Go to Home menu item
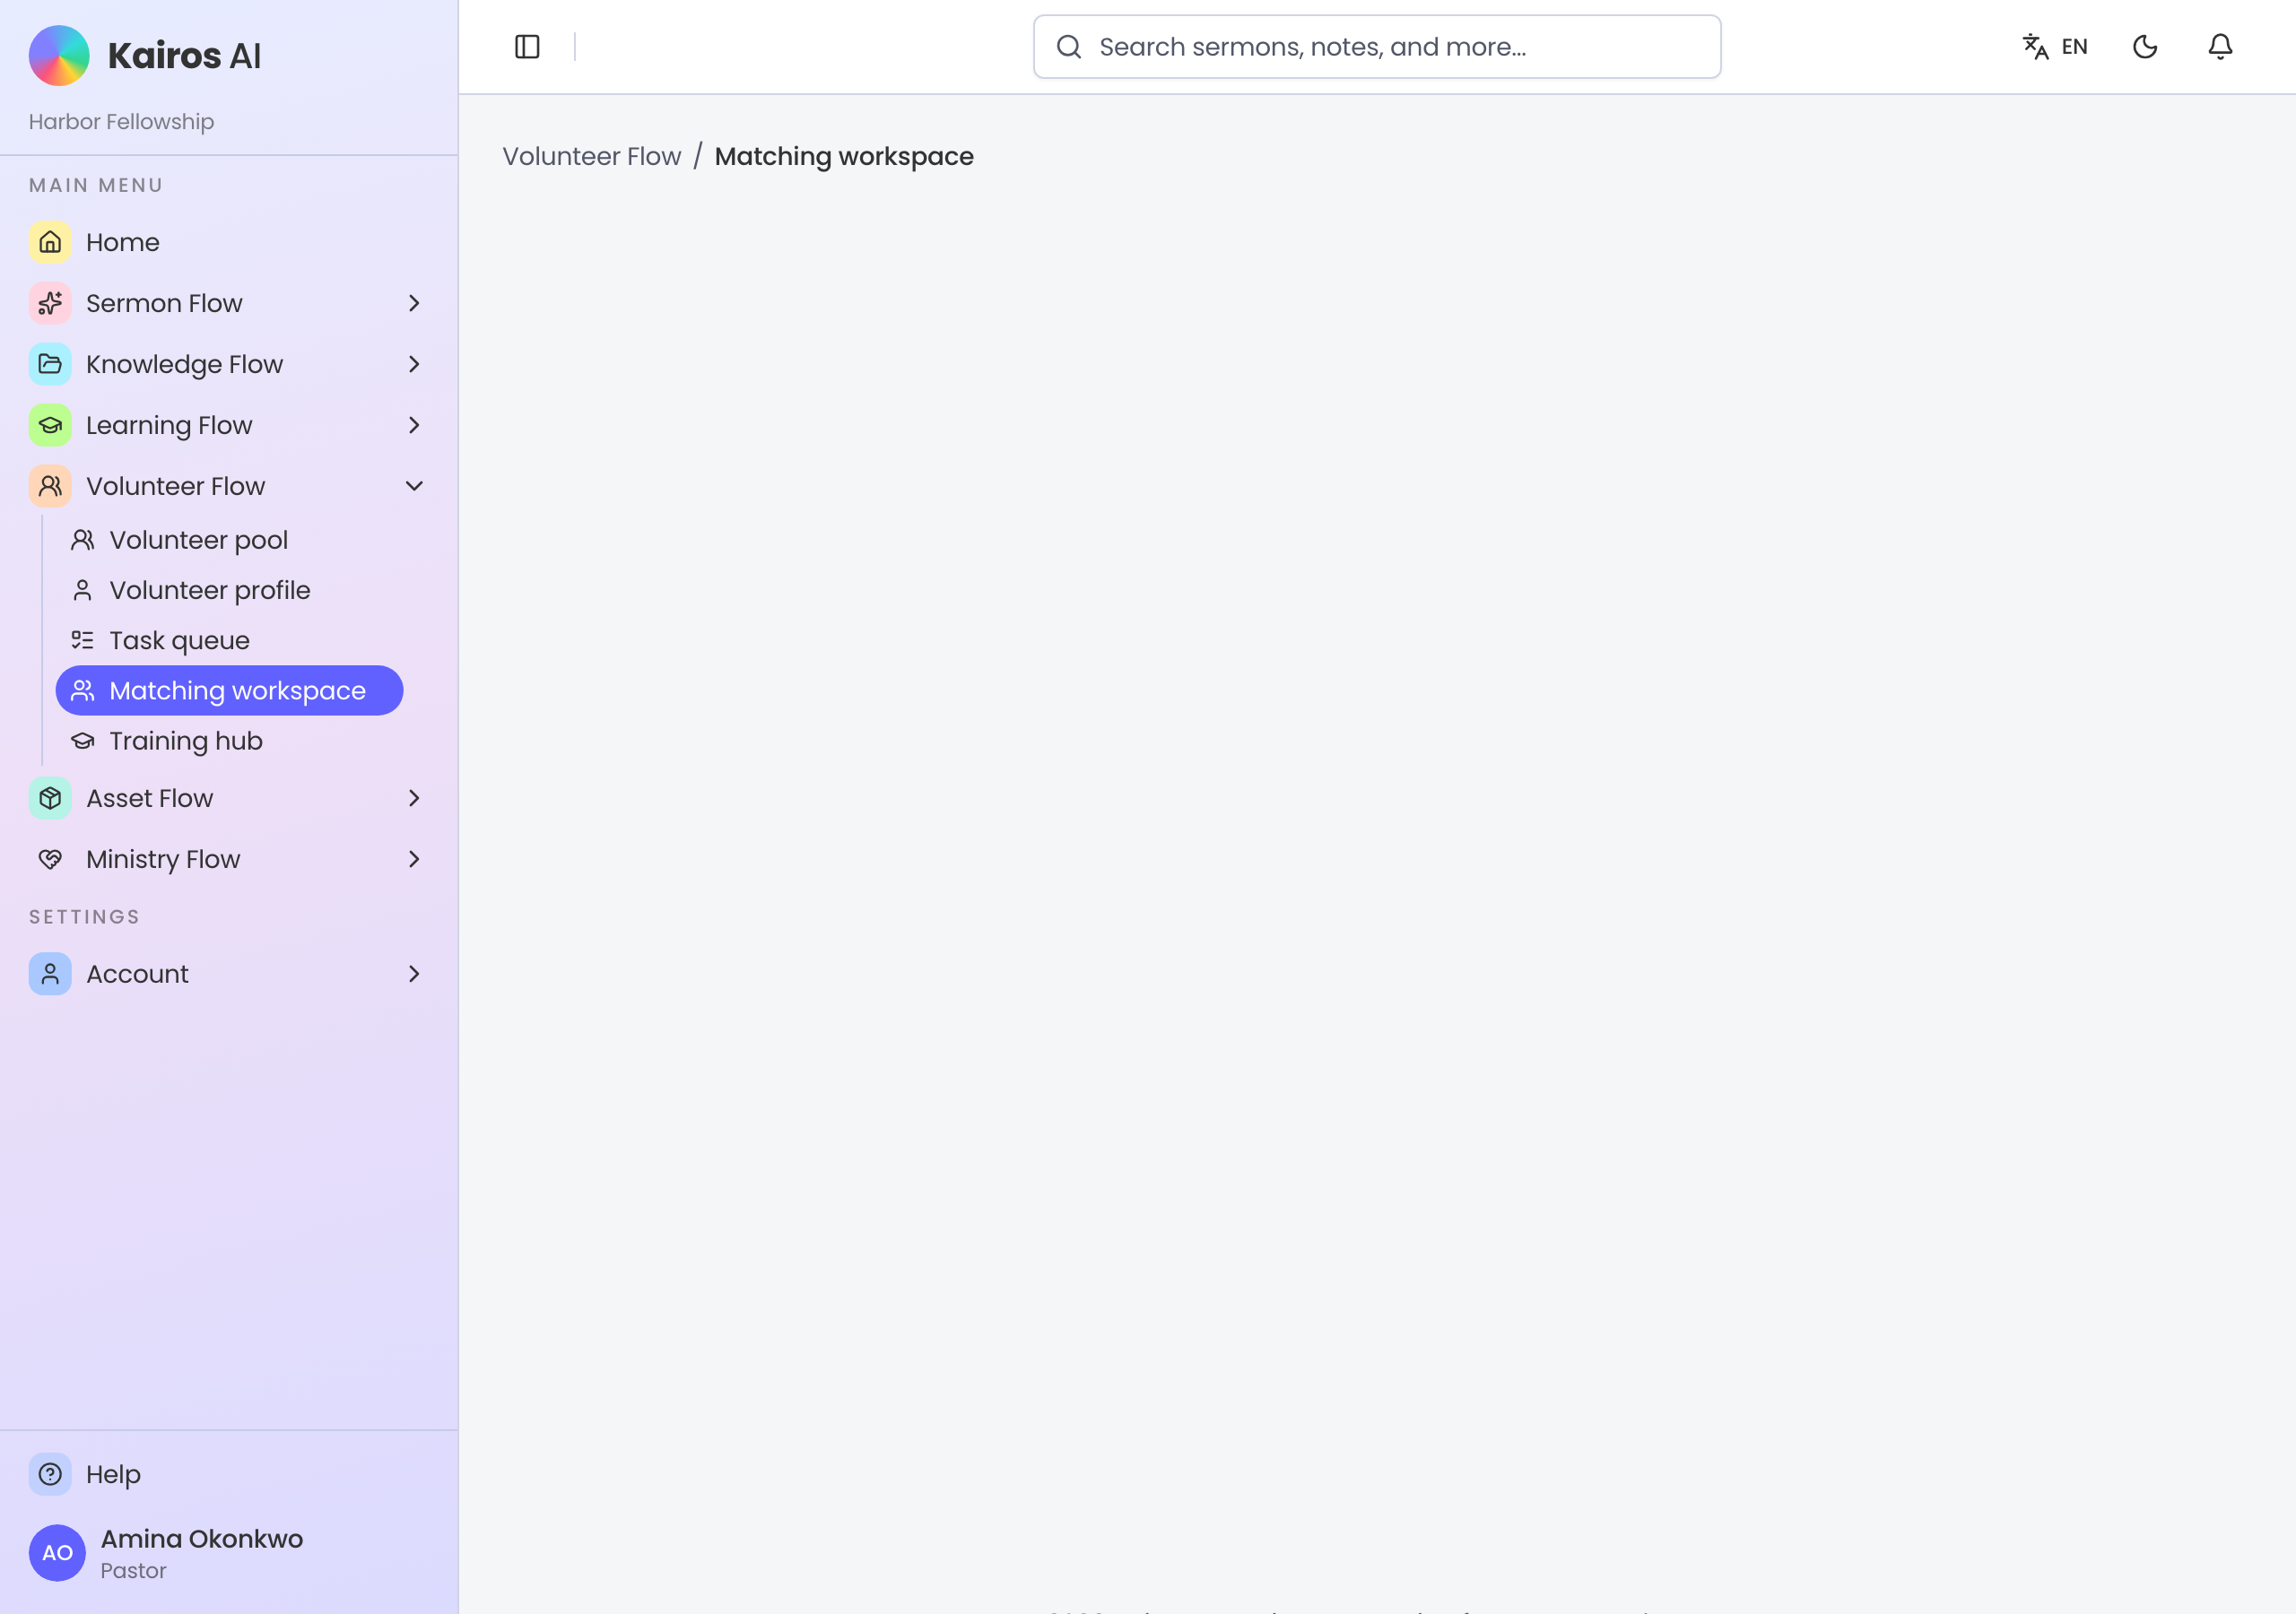Viewport: 2296px width, 1614px height. 229,242
